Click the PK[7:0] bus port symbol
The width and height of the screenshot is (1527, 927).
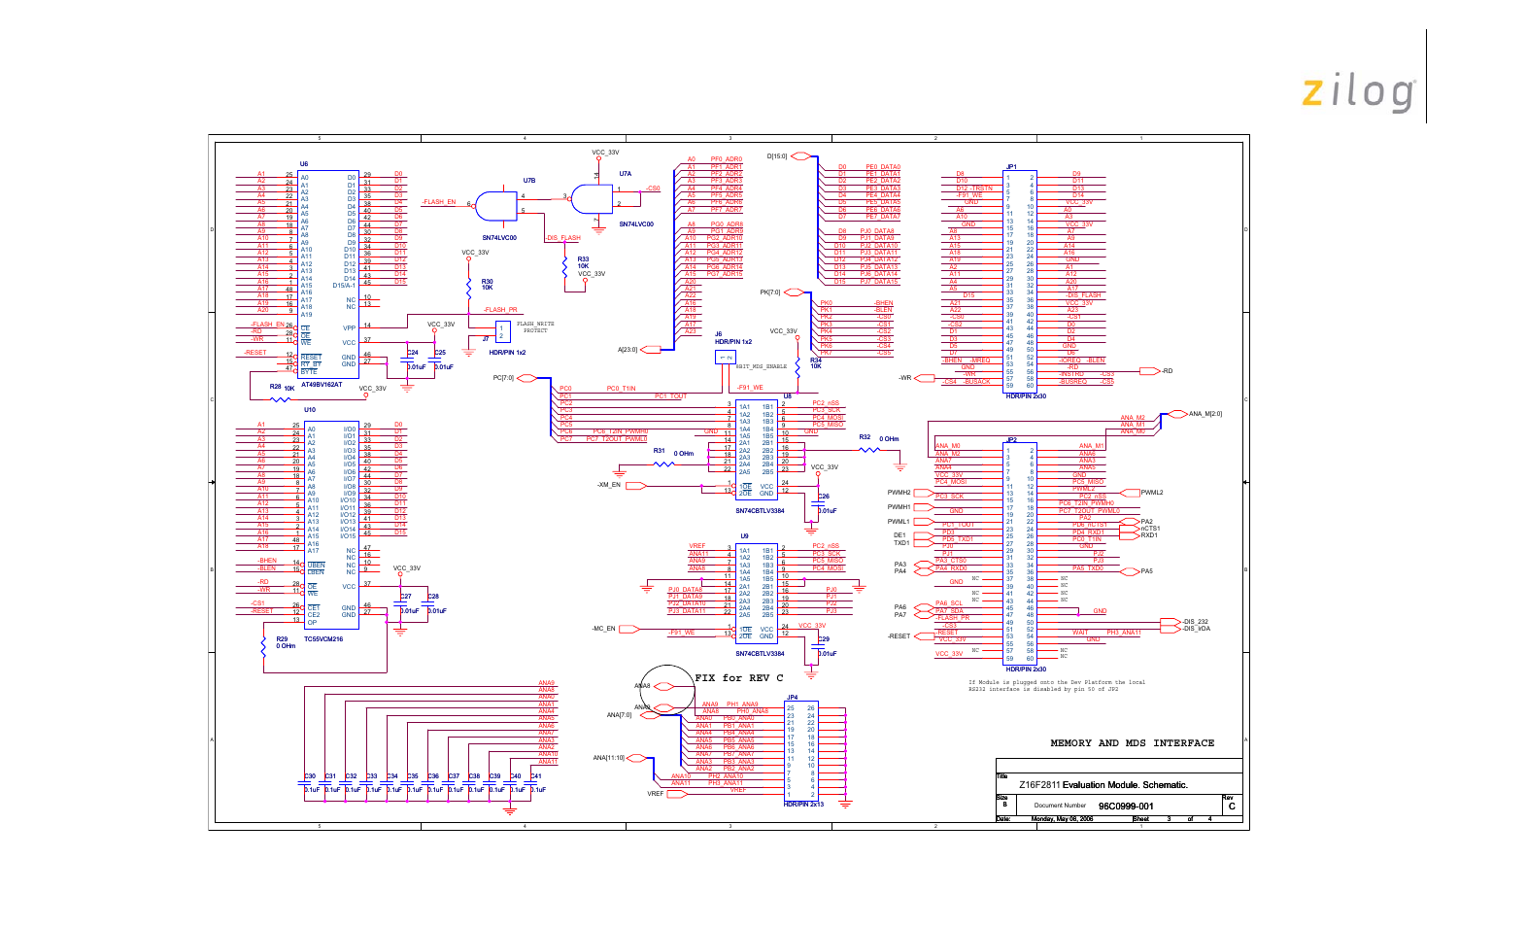click(x=795, y=292)
